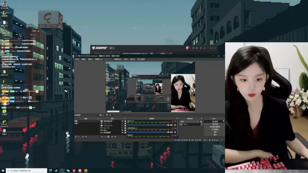Open the dropdown pill beside the streaming companion logo
Image resolution: width=308 pixels, height=173 pixels.
(x=112, y=48)
